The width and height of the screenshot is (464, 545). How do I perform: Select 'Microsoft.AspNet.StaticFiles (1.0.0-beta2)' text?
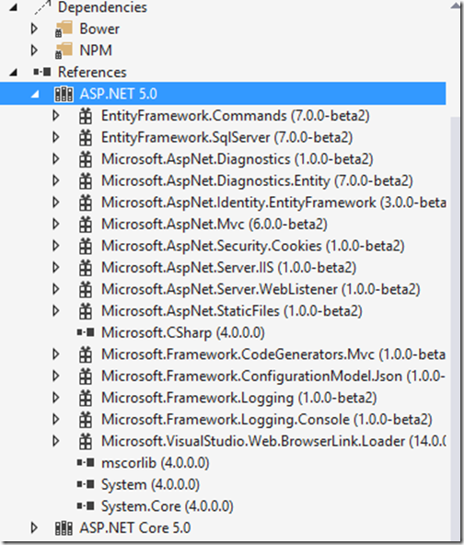tap(232, 311)
